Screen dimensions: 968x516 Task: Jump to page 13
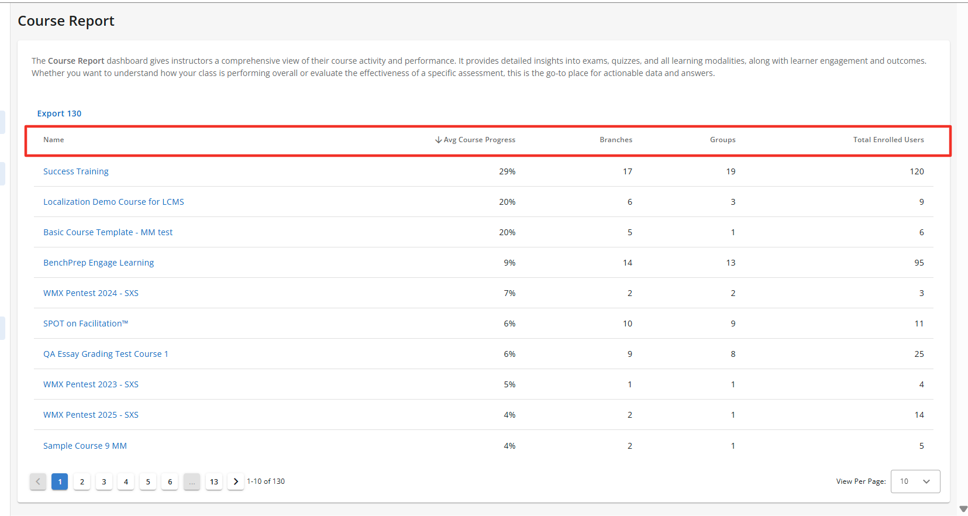pos(214,481)
